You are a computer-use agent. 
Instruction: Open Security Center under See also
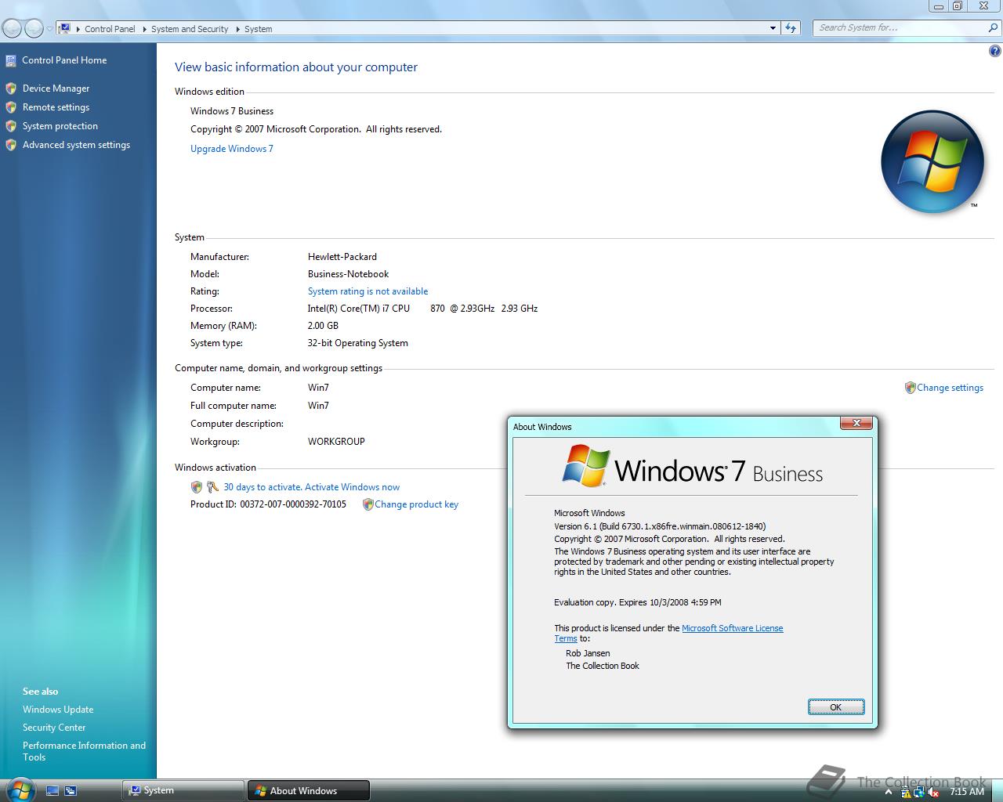54,728
